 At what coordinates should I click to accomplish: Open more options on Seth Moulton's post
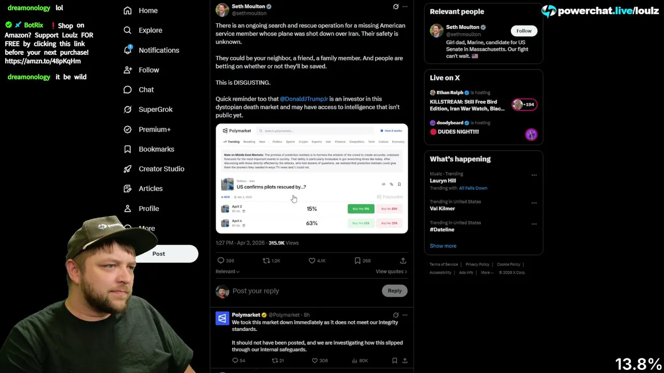pos(405,7)
